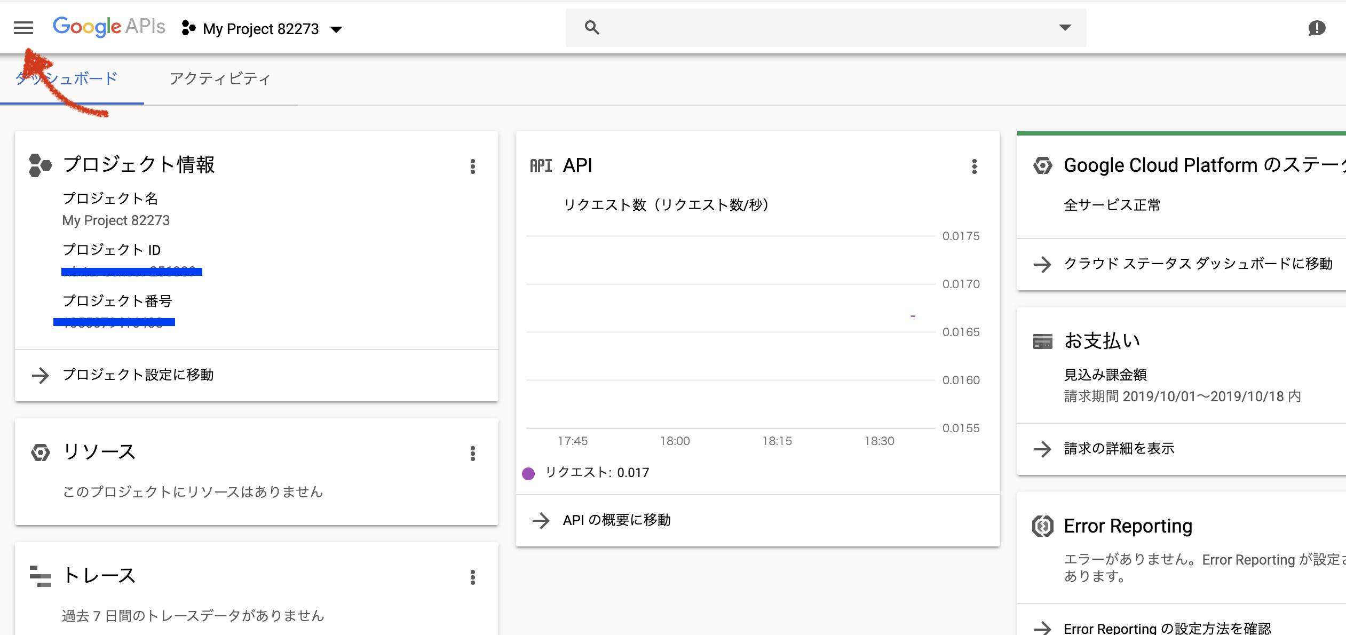
Task: Click the search magnifier icon
Action: point(591,27)
